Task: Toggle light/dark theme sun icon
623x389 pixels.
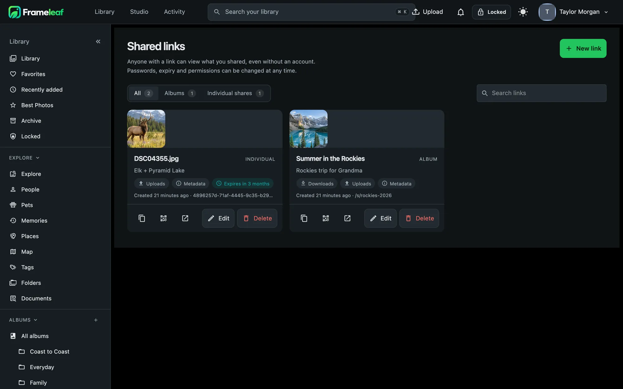Action: click(x=523, y=12)
